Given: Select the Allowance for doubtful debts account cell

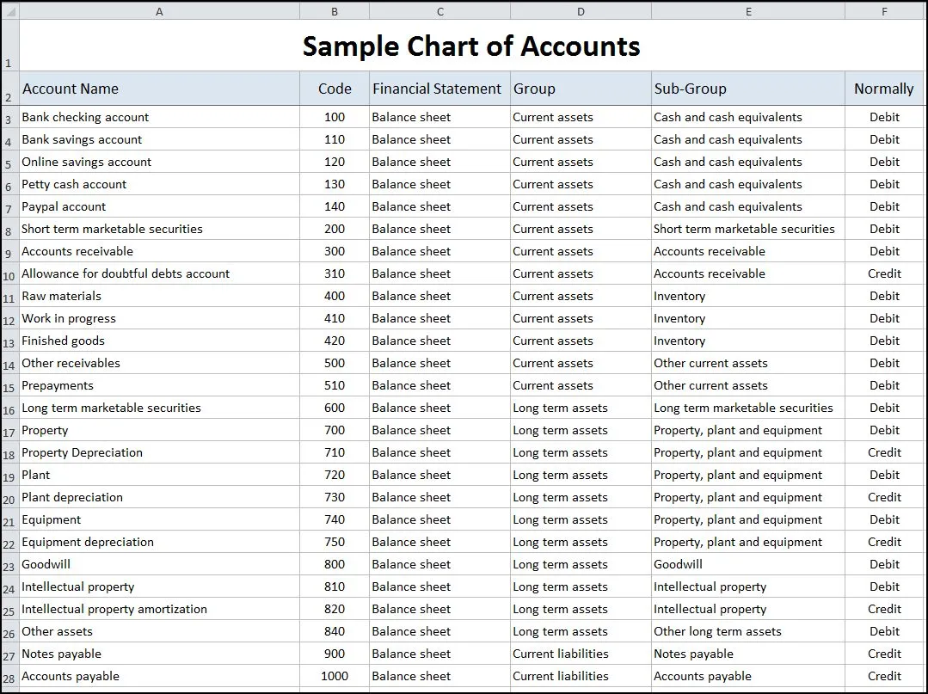Looking at the screenshot, I should (159, 273).
